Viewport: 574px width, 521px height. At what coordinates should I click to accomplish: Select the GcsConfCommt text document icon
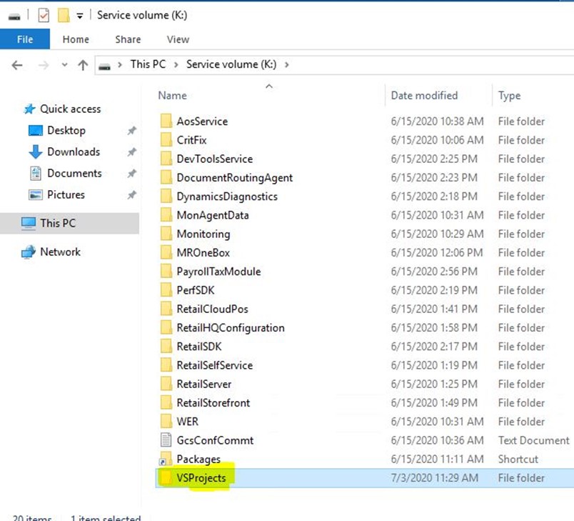(166, 440)
